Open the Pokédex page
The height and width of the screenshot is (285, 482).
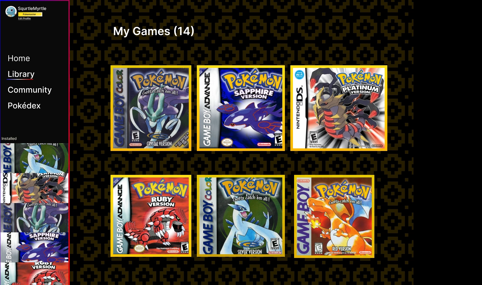pos(24,106)
